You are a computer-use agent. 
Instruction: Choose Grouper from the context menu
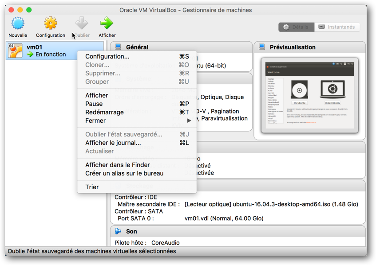[137, 82]
